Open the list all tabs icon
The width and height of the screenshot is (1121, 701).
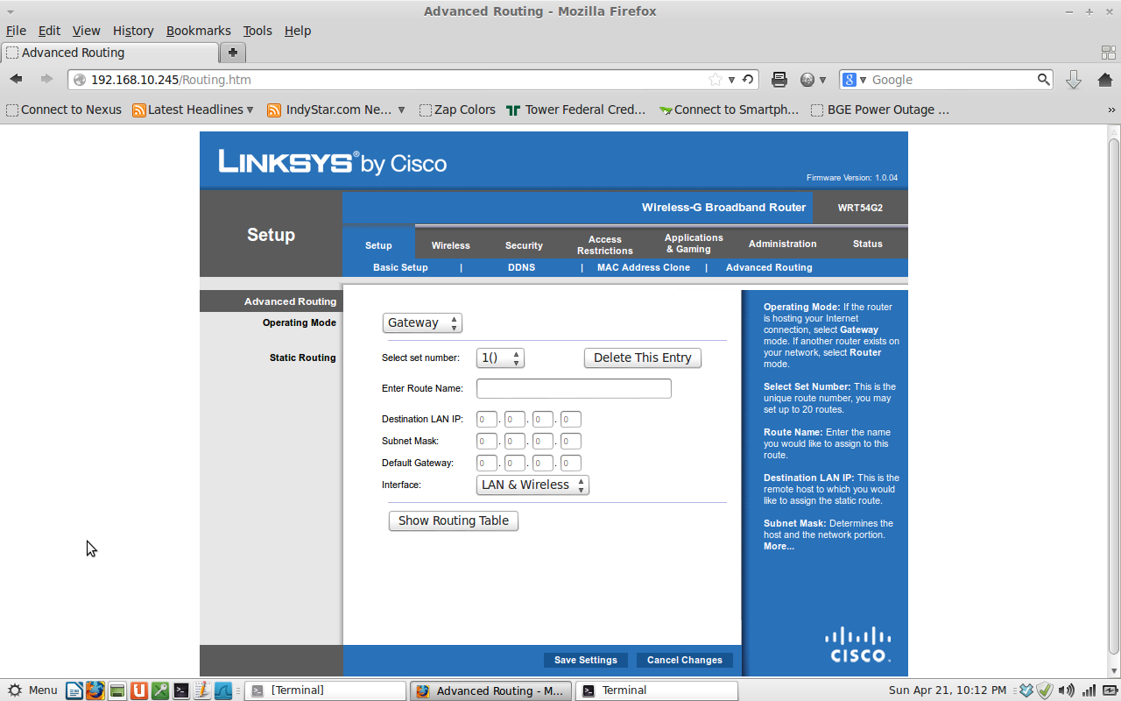(1108, 53)
